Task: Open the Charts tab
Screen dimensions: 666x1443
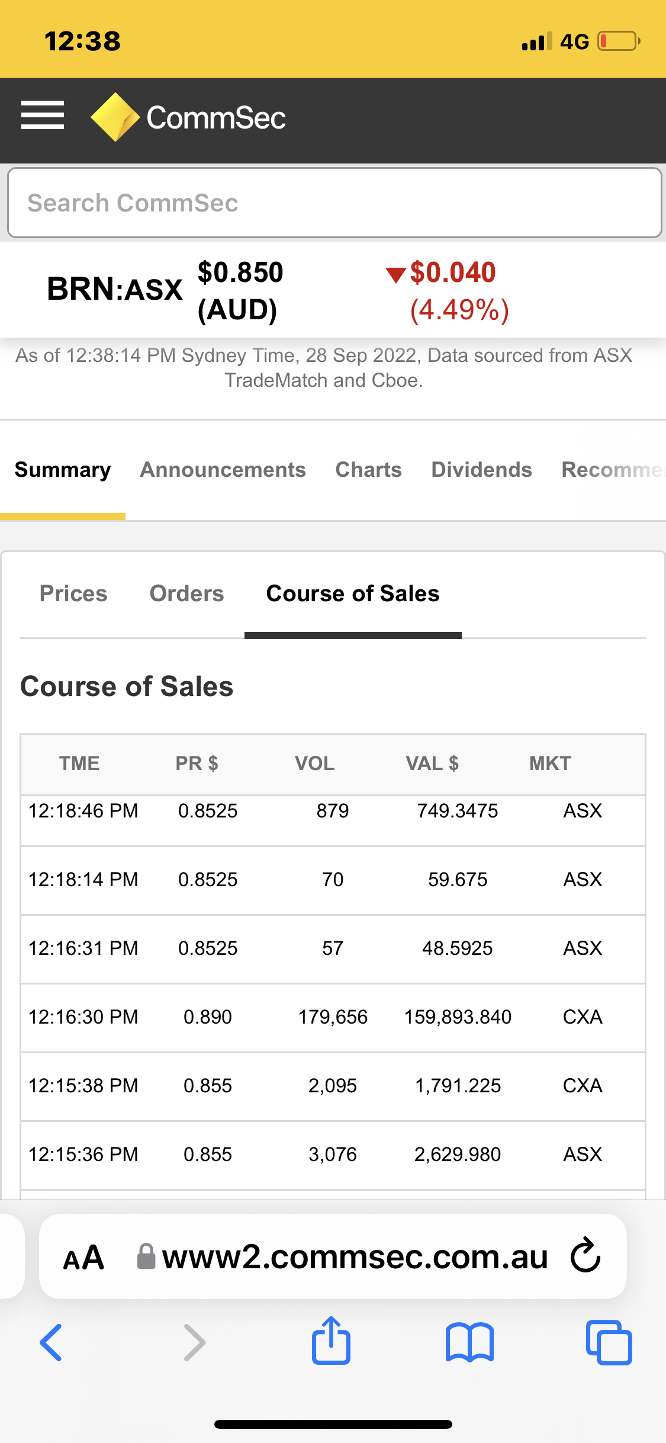Action: coord(368,470)
